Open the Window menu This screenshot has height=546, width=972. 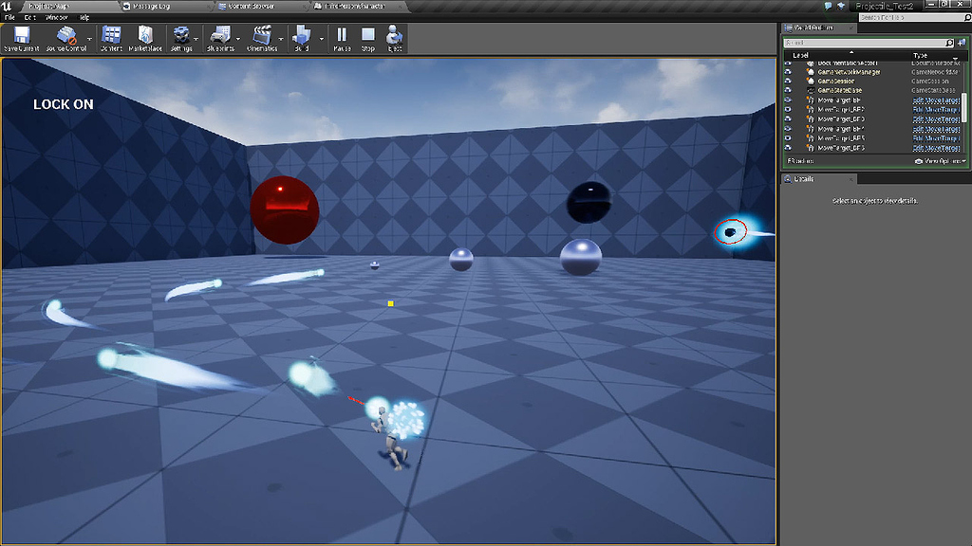click(x=54, y=16)
